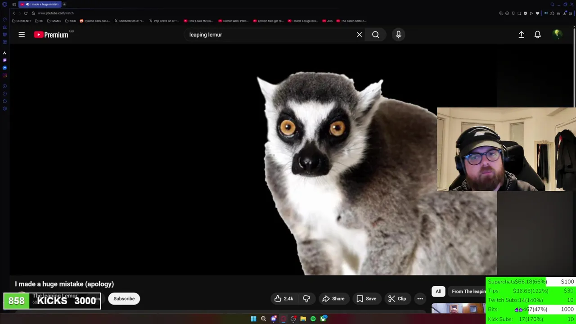Subscribe to The leaping Lemur channel
Viewport: 576px width, 324px height.
point(124,299)
